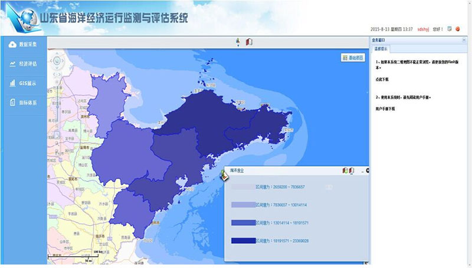Image resolution: width=472 pixels, height=268 pixels.
Task: Click the 点此下载 Flash download link
Action: pyautogui.click(x=382, y=80)
